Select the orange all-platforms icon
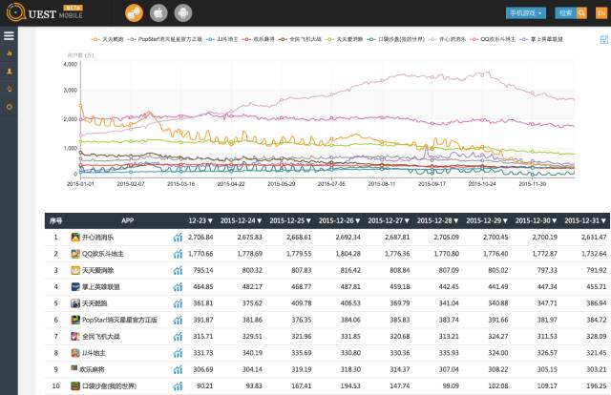 pyautogui.click(x=134, y=13)
